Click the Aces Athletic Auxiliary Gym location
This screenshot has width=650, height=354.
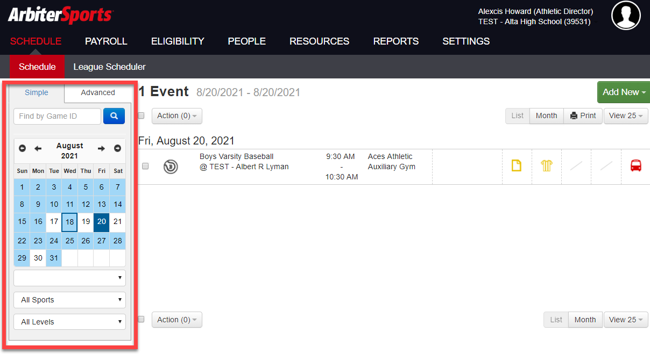(392, 162)
